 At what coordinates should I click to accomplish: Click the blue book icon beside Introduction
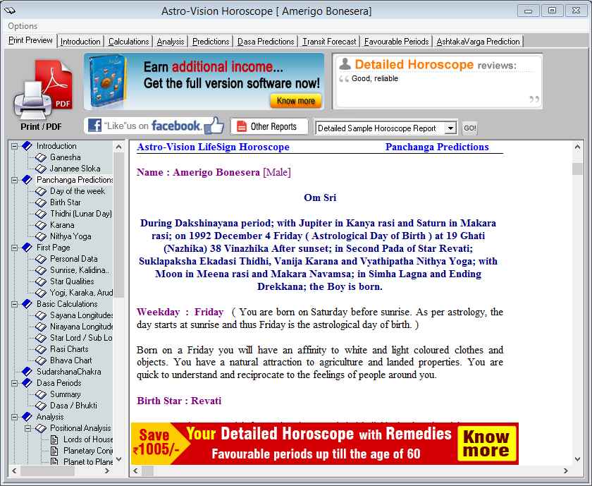point(27,146)
